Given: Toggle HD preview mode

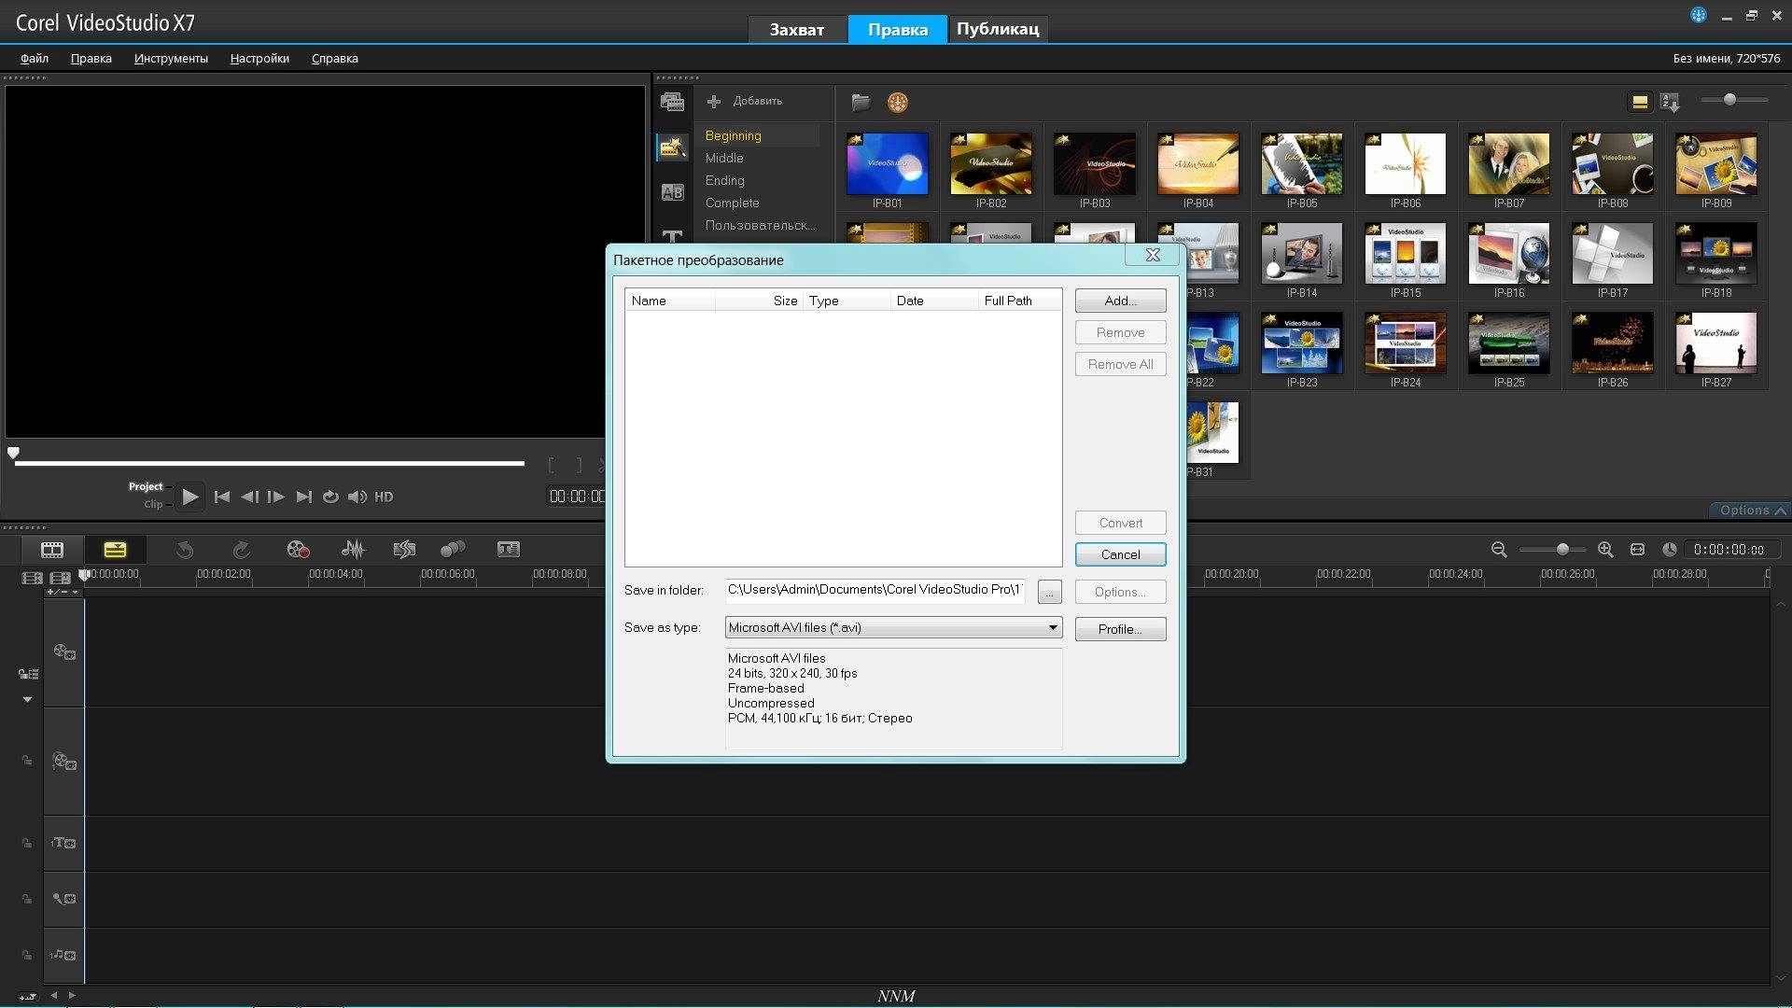Looking at the screenshot, I should click(384, 497).
